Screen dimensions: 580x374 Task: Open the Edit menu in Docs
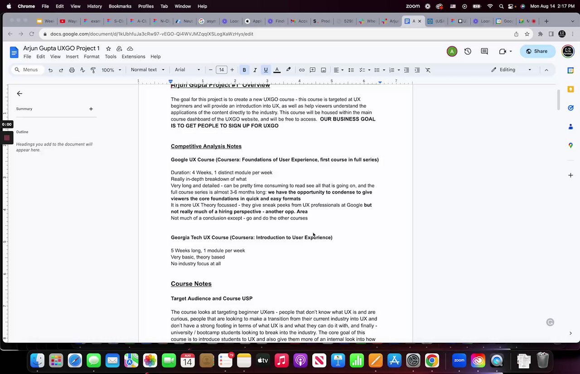(x=41, y=57)
